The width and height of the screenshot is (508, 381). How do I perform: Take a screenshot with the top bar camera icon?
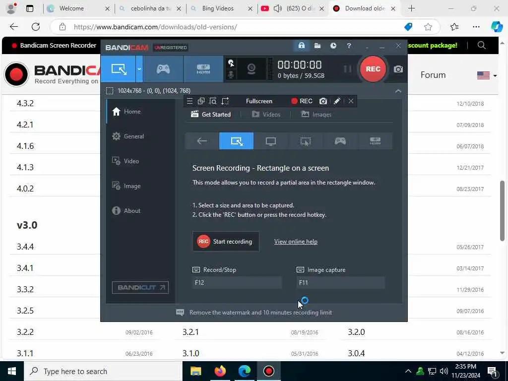[x=398, y=69]
